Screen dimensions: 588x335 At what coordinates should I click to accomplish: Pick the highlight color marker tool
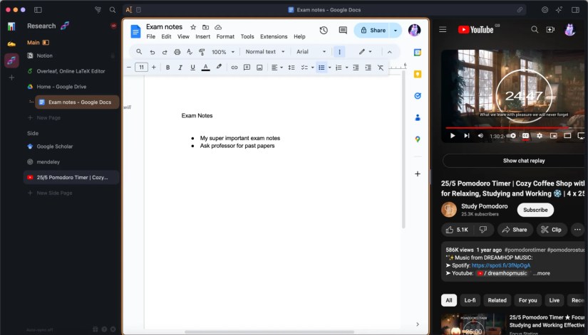(x=219, y=67)
